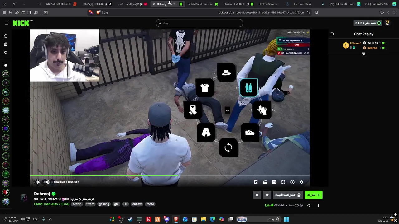Select the gaming tag

[104, 204]
